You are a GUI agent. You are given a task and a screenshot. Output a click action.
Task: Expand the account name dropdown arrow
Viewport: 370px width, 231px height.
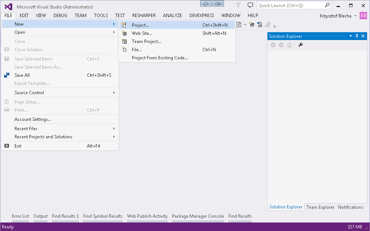coord(356,16)
